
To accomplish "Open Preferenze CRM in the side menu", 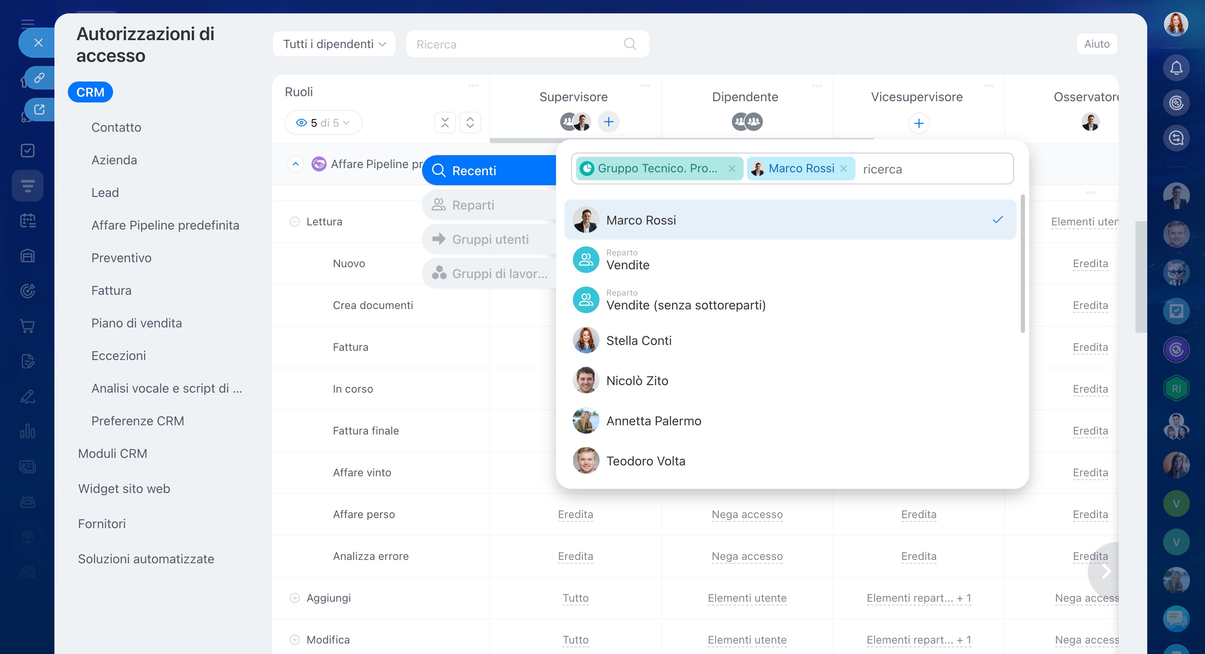I will coord(137,421).
